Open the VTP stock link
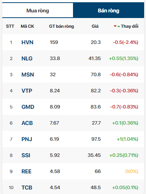The height and width of the screenshot is (194, 146). point(27,91)
